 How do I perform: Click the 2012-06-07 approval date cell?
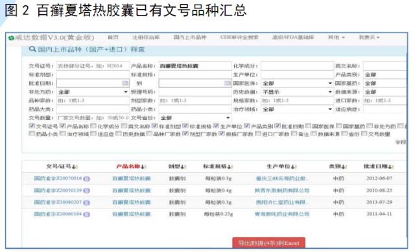[x=379, y=179]
